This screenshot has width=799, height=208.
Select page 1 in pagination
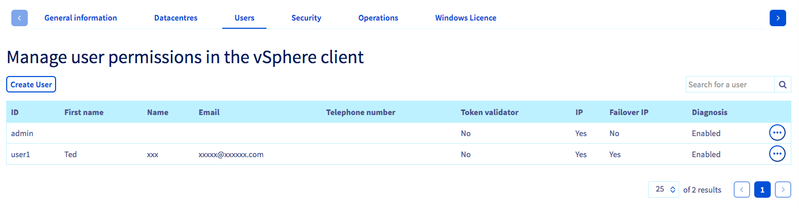(762, 190)
